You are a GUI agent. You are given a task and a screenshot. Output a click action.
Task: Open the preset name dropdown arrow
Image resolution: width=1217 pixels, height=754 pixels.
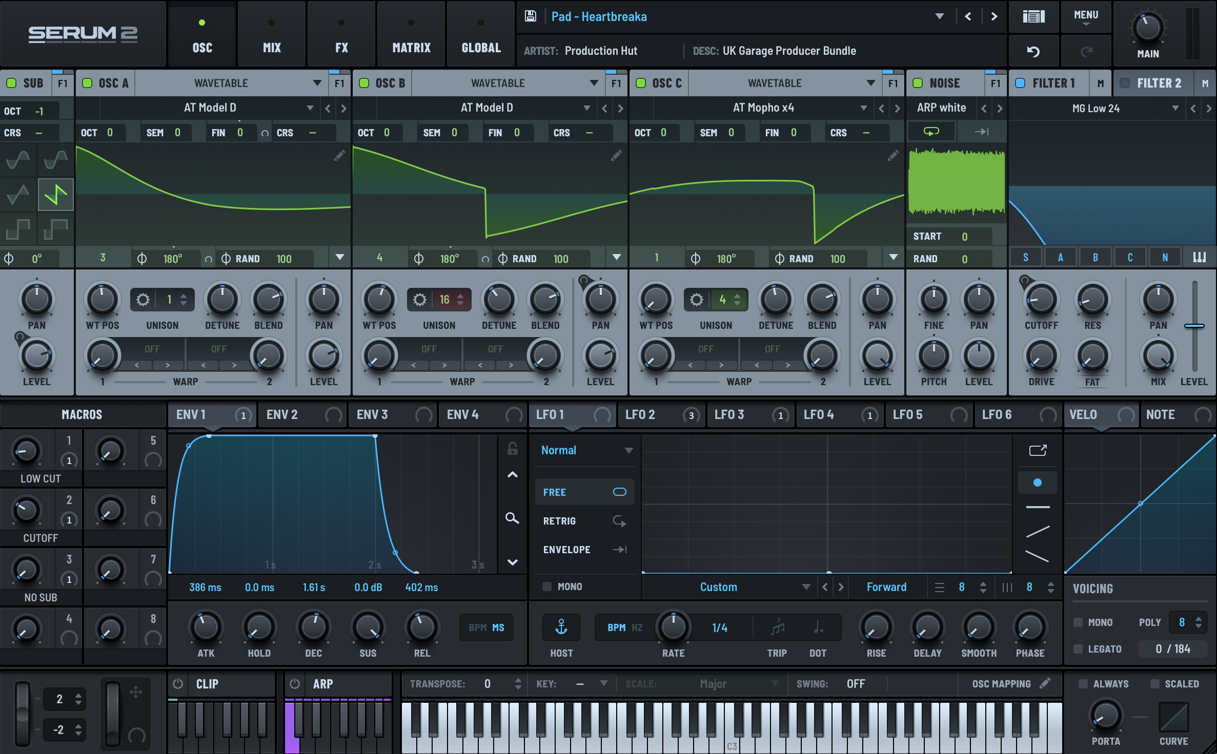pos(939,16)
